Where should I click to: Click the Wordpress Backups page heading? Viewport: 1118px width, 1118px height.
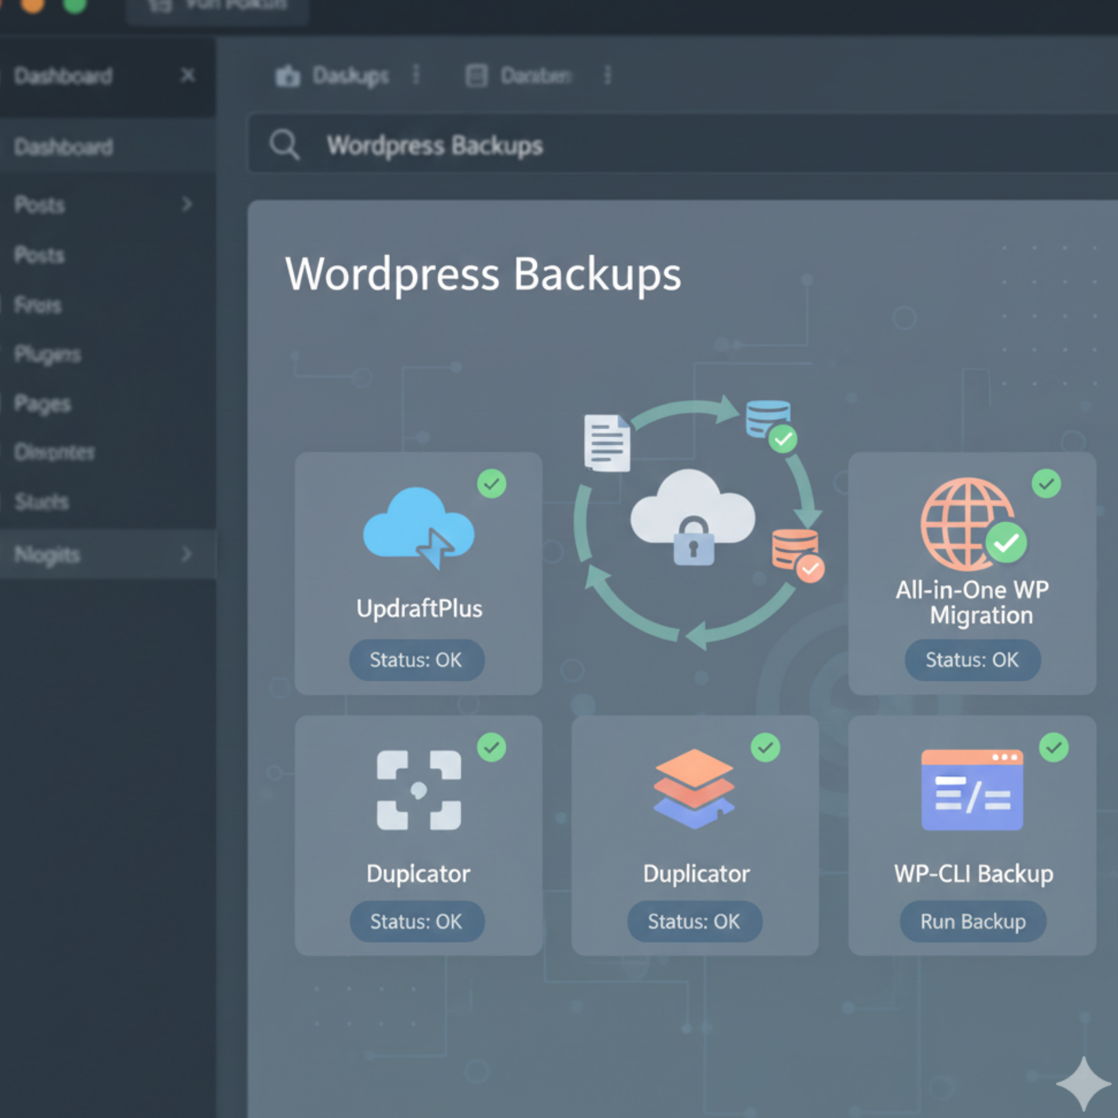point(483,275)
